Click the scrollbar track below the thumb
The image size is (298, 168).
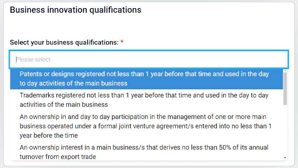pos(285,130)
